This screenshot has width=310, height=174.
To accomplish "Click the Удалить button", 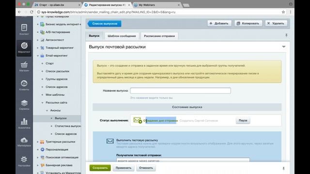I will [276, 23].
